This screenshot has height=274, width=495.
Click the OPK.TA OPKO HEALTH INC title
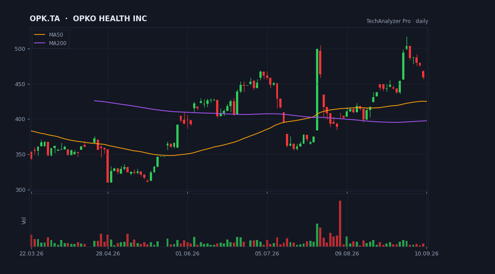click(88, 19)
